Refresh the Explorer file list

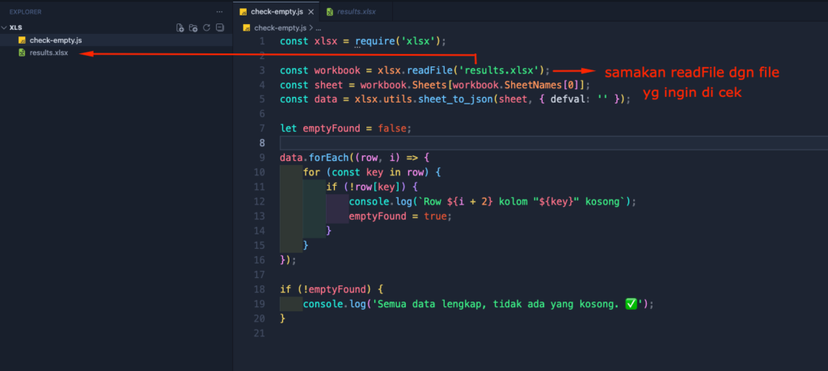[206, 27]
